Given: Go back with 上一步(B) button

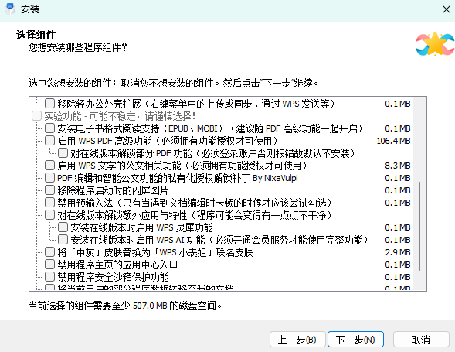Looking at the screenshot, I should coord(297,340).
